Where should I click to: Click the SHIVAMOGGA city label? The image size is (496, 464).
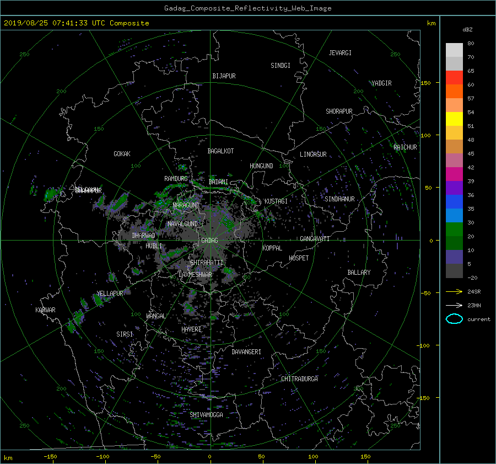(206, 415)
